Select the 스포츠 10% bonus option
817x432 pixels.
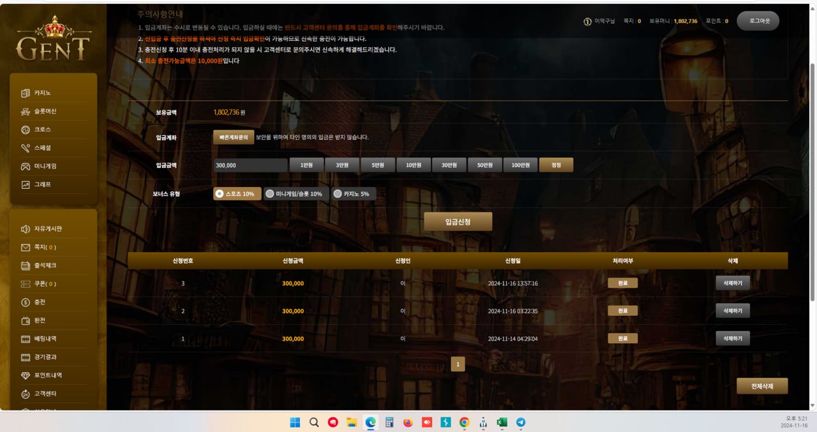[237, 193]
